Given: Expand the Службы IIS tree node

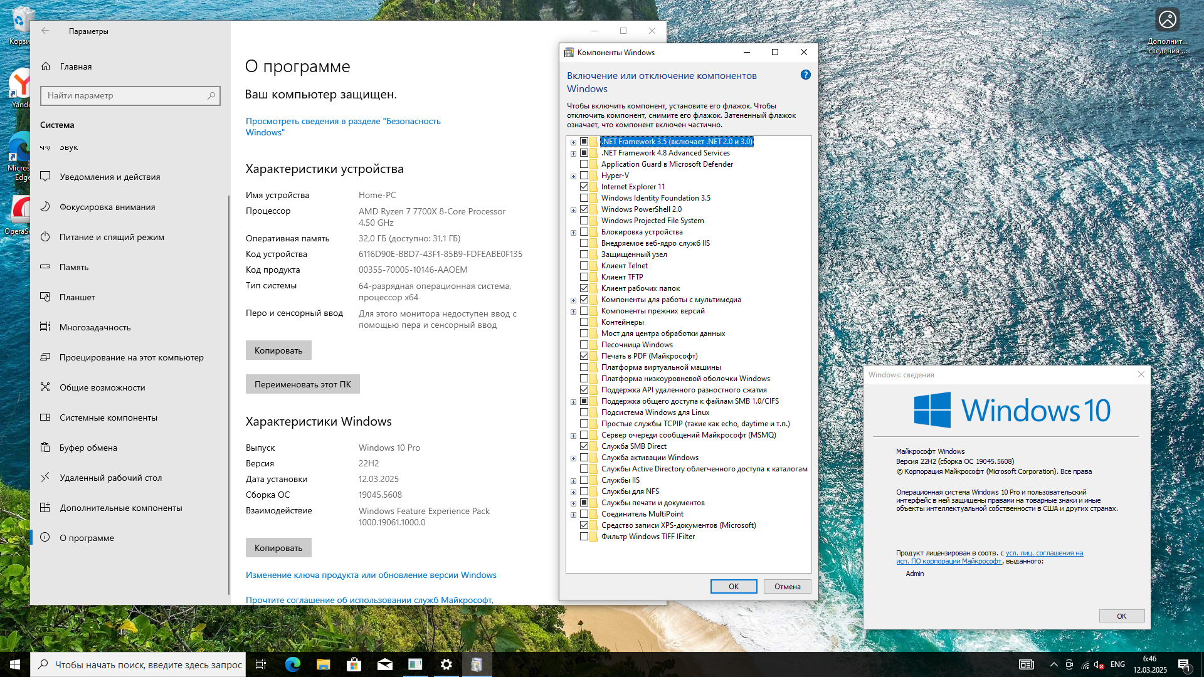Looking at the screenshot, I should 573,481.
